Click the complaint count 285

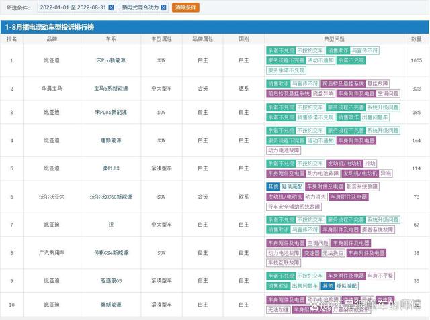417,112
